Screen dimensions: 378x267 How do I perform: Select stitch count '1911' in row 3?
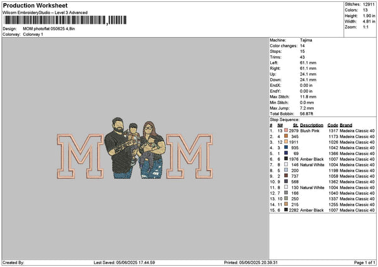[x=294, y=142]
